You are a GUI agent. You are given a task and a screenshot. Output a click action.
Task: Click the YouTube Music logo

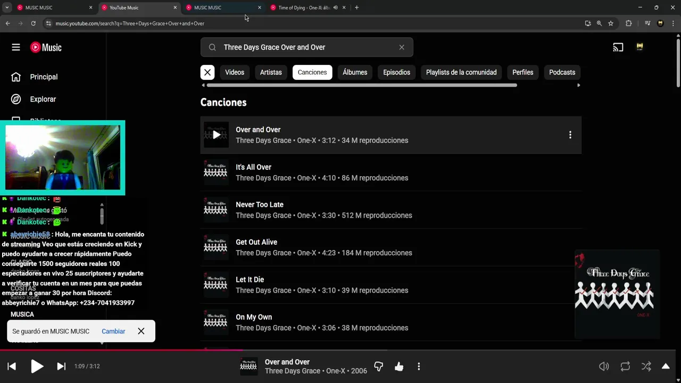(x=46, y=47)
